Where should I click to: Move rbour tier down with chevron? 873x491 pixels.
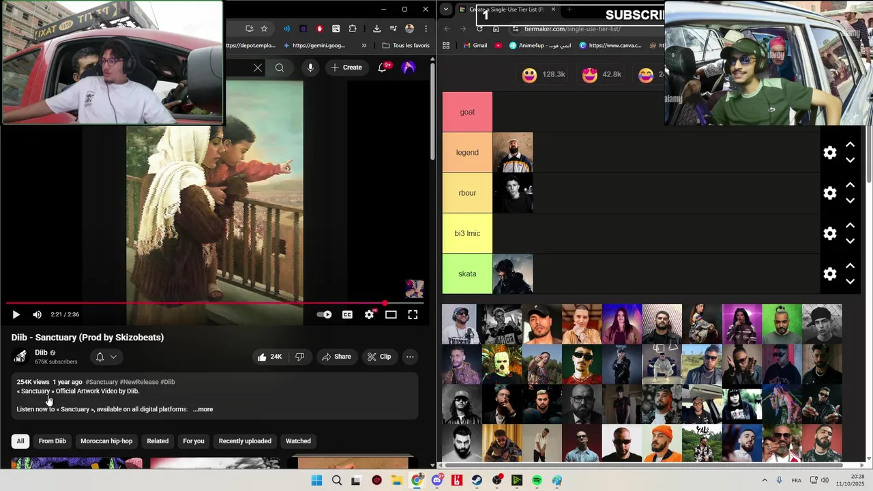(850, 200)
